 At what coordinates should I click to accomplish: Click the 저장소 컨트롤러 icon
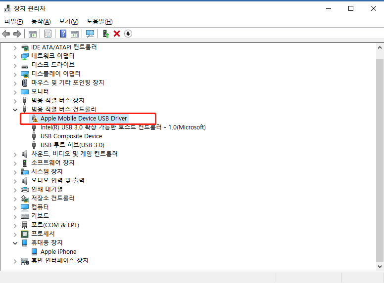(x=25, y=199)
